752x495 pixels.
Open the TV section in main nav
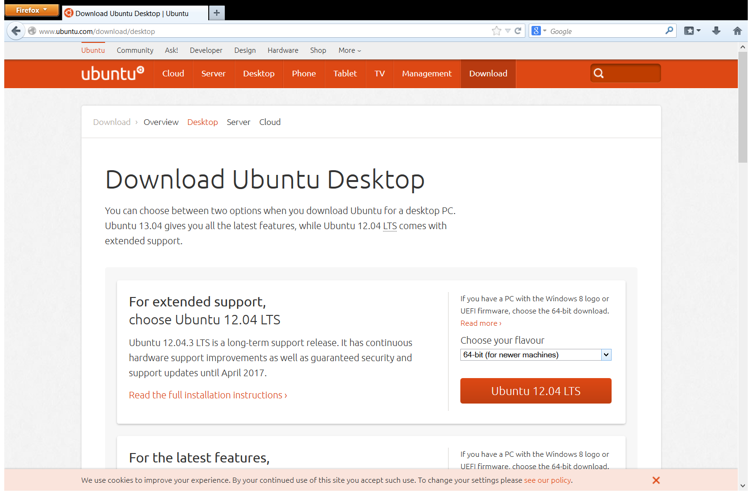(380, 74)
